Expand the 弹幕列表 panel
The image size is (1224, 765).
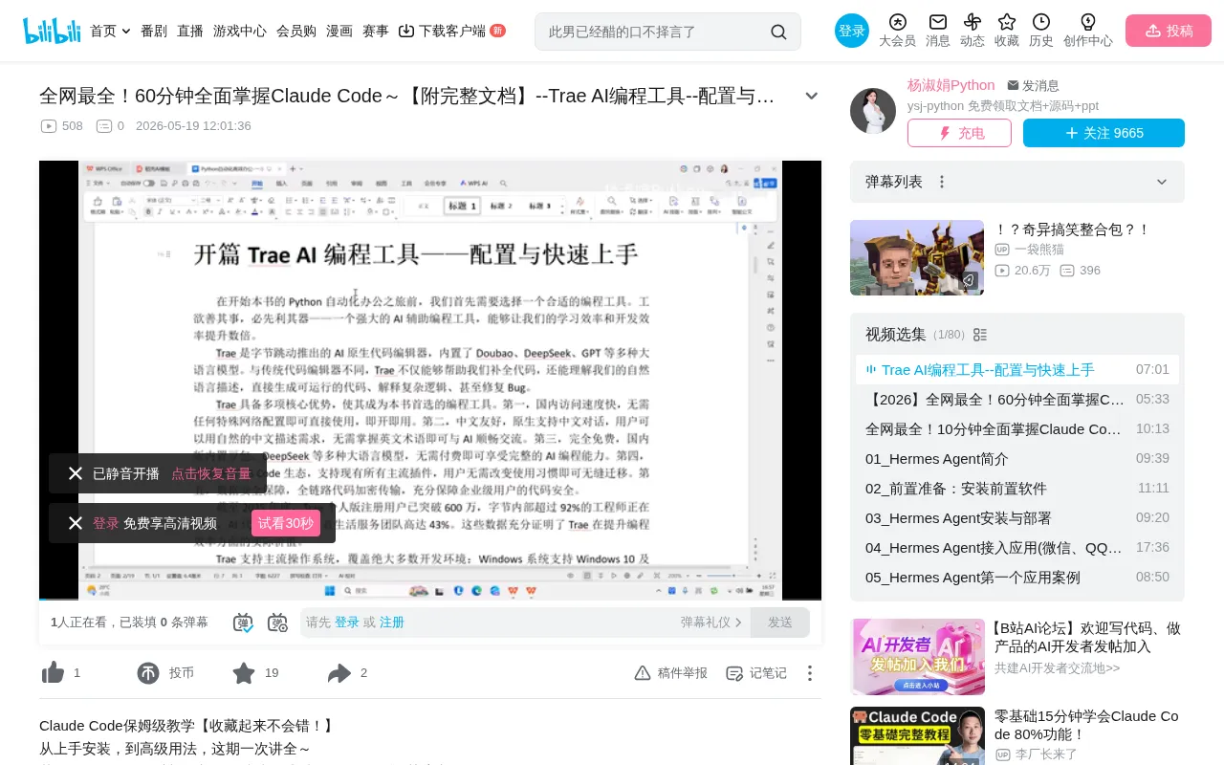[1162, 182]
